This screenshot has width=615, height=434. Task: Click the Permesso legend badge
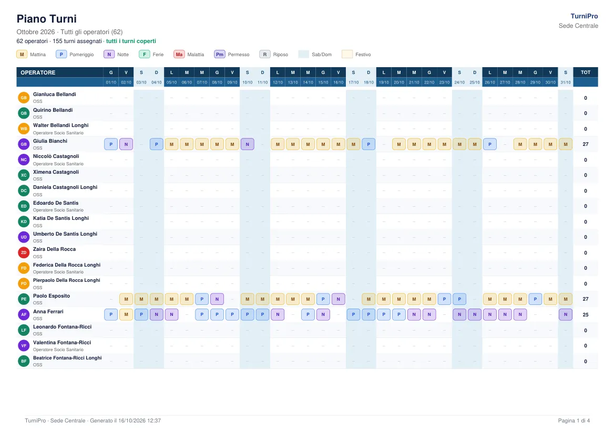pos(220,55)
